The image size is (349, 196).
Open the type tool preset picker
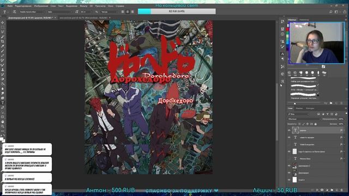coord(5,12)
